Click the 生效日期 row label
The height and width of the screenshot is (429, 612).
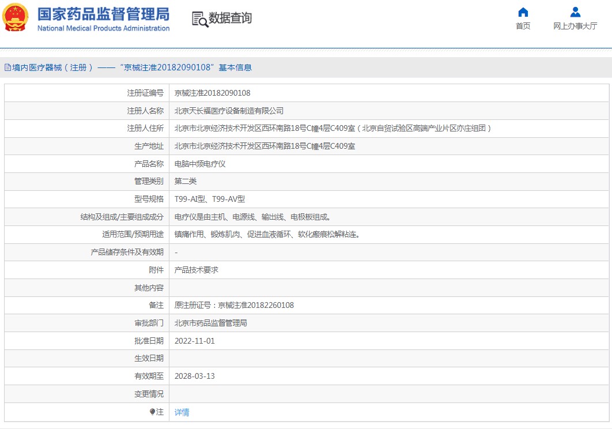[149, 358]
